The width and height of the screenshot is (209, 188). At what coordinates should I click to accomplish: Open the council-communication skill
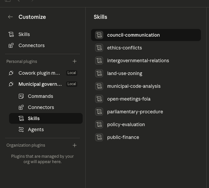tap(133, 35)
